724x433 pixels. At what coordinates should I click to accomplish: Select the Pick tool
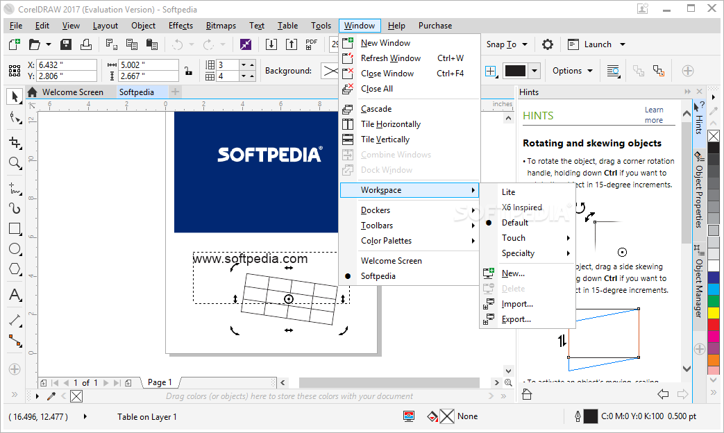point(15,96)
